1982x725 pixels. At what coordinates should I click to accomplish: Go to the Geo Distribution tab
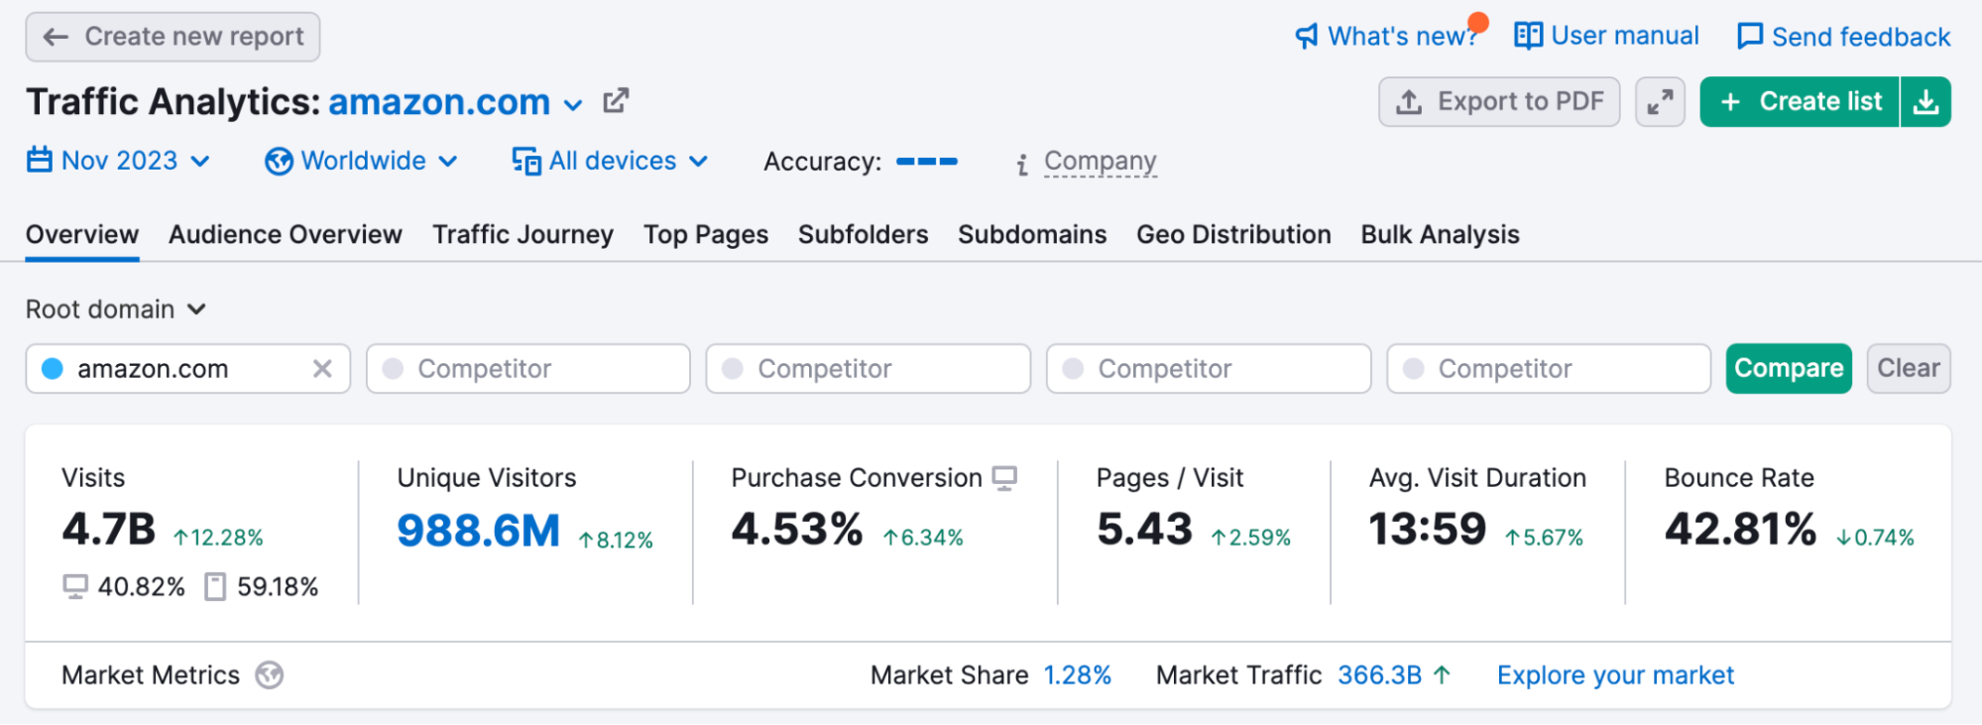point(1233,235)
